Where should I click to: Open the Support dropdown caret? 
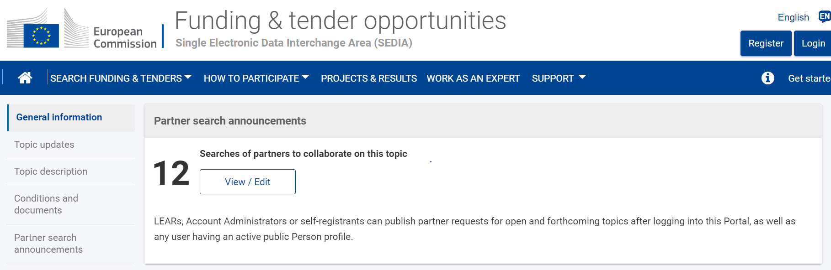(582, 78)
